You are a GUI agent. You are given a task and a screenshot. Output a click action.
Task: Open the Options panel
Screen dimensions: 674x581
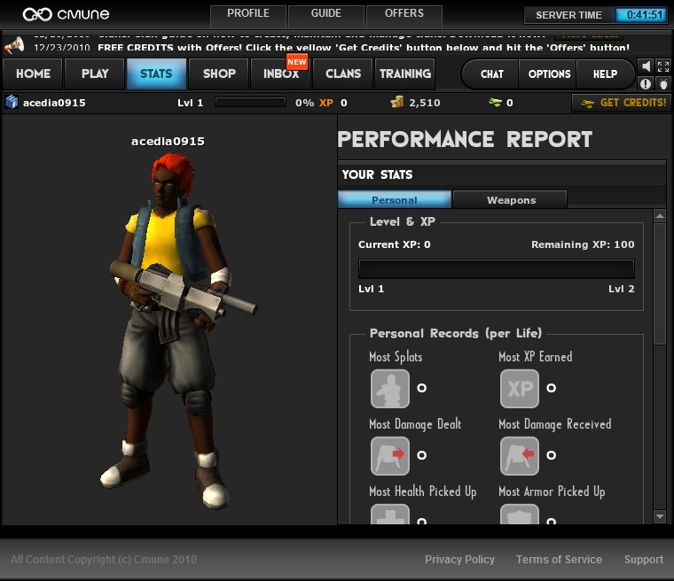pyautogui.click(x=549, y=74)
